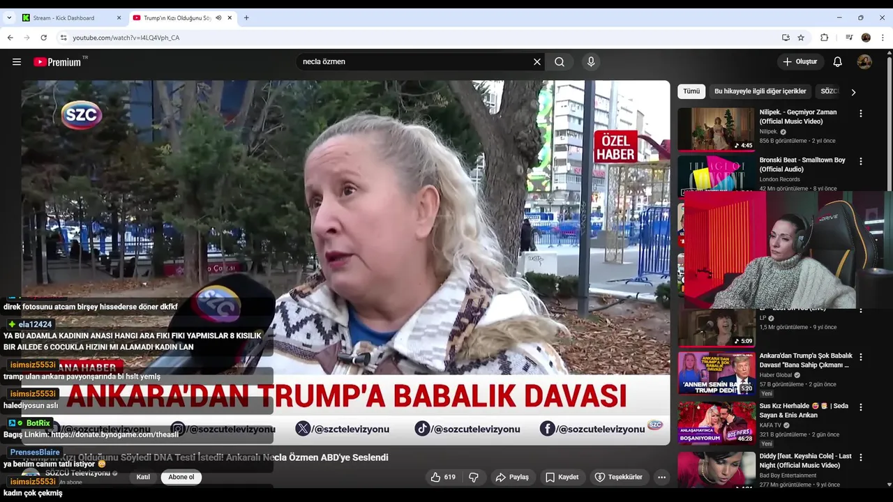Open KAFA TV channel name

click(x=770, y=425)
